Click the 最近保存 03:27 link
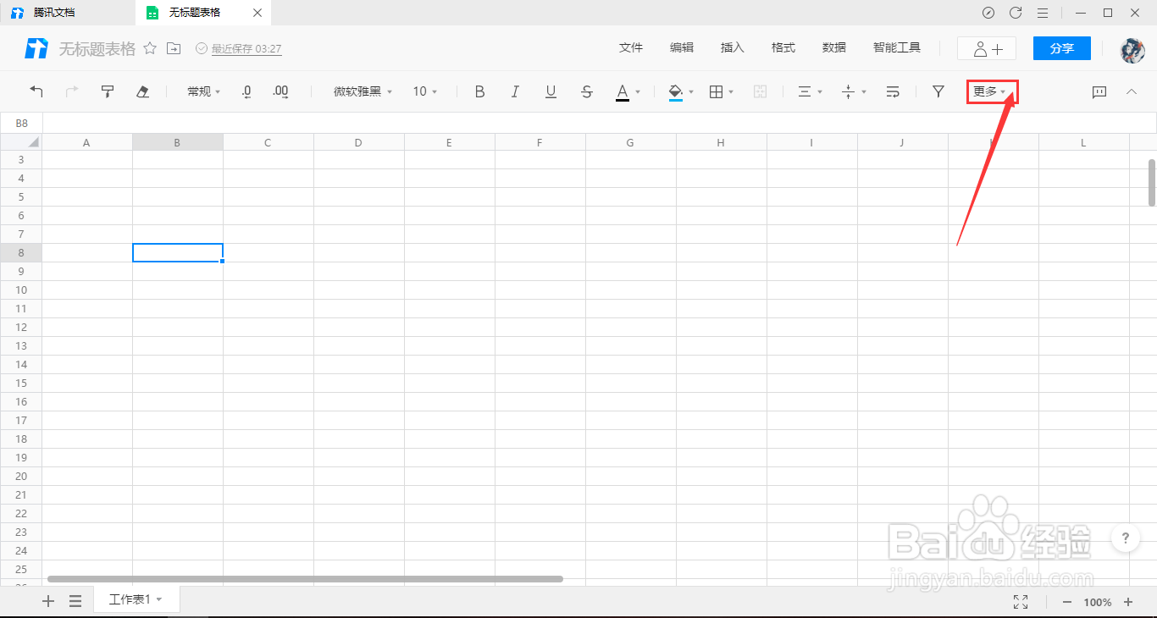This screenshot has width=1157, height=618. click(246, 49)
